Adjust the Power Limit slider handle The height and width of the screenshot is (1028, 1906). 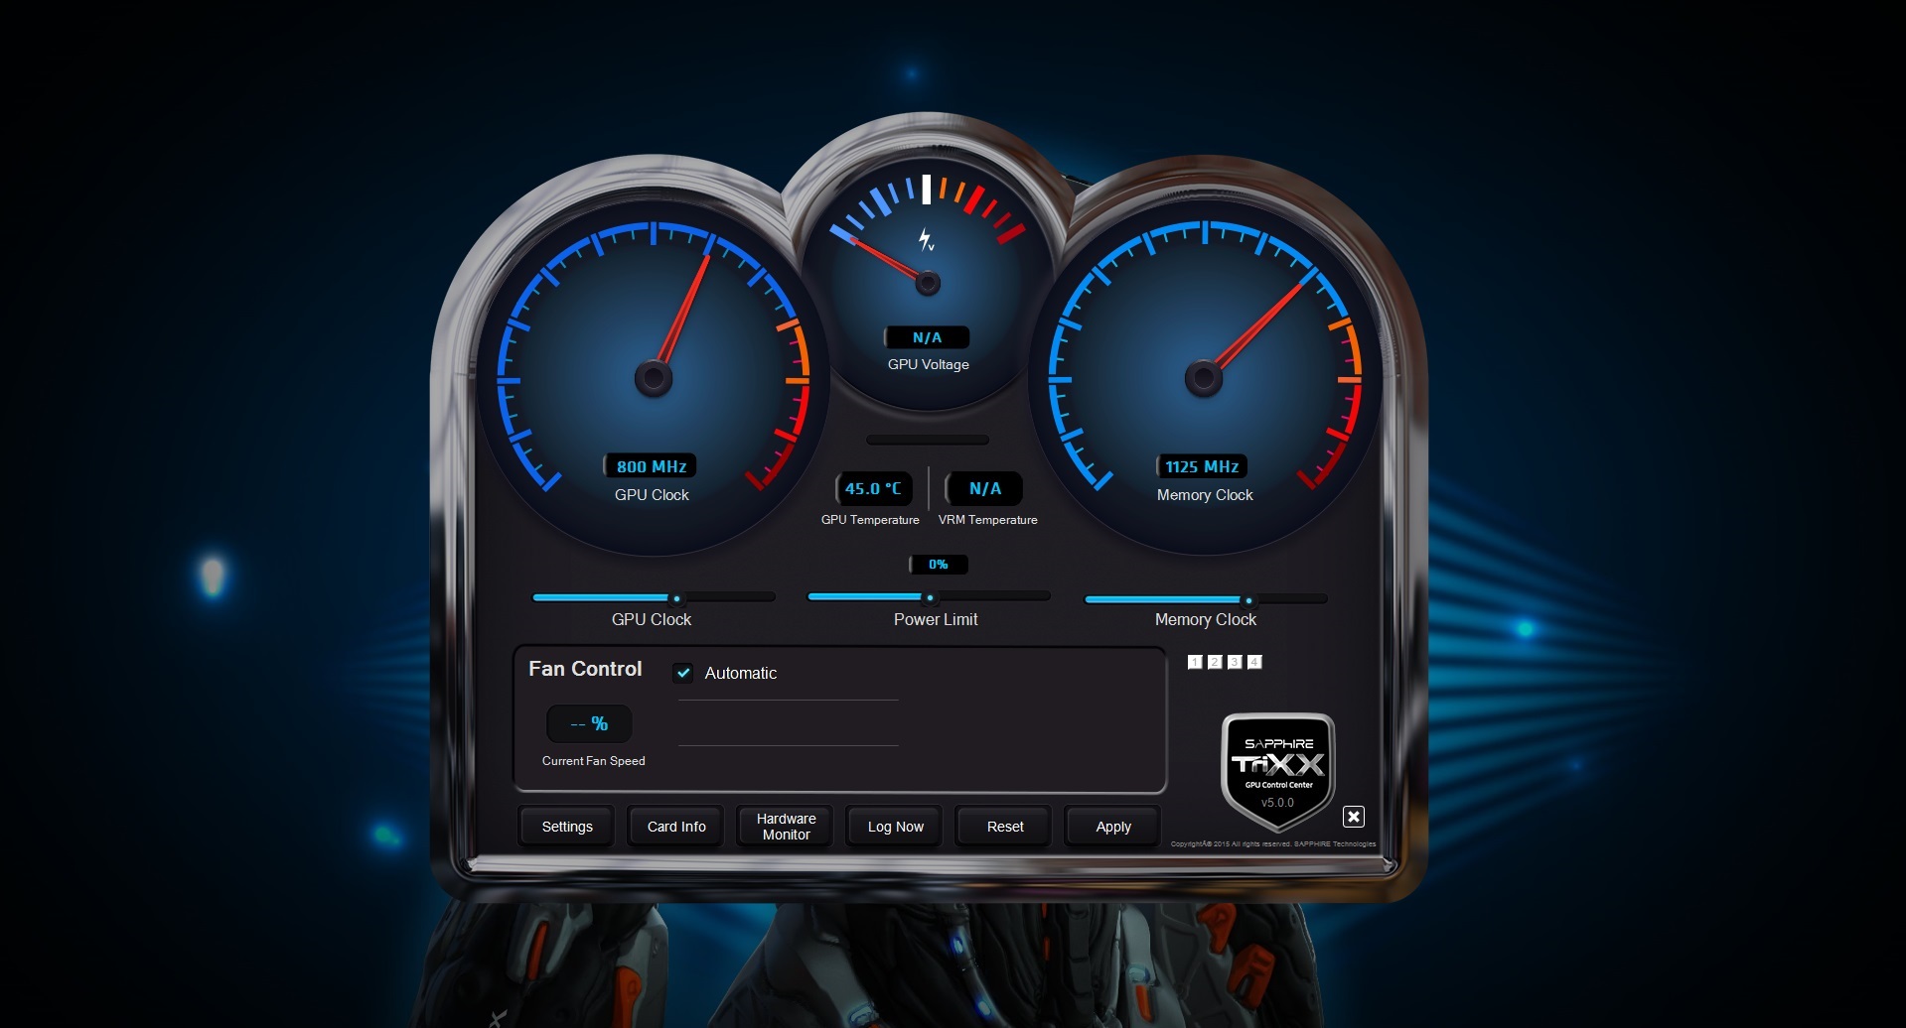930,596
